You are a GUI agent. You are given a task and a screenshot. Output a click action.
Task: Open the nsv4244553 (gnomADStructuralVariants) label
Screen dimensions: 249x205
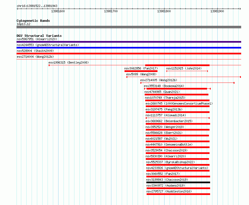[x=48, y=45]
